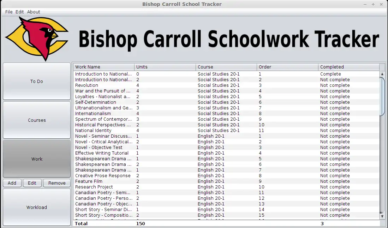388x228 pixels.
Task: Click the scrollbar down arrow
Action: point(382,216)
